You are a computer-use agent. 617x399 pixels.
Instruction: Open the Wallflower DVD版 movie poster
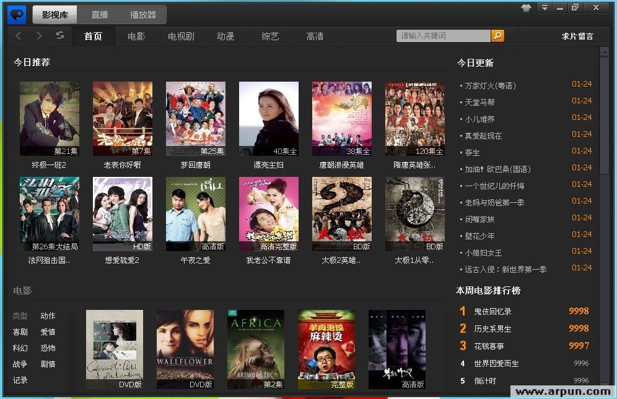click(185, 350)
